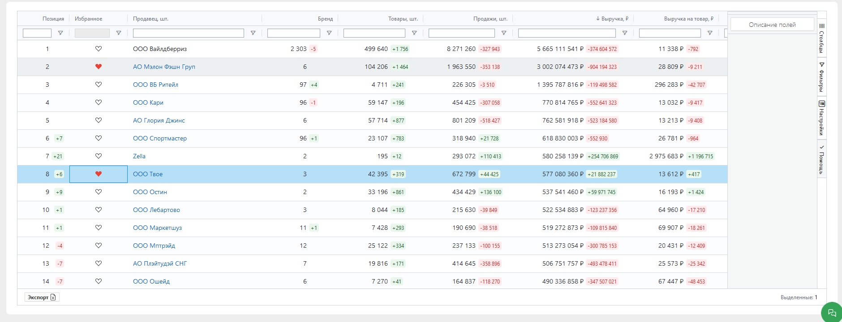The image size is (842, 322).
Task: Open seller link ООО Маркетшуз
Action: pos(157,228)
